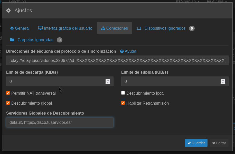
Task: Click the download limit spinner arrows
Action: click(x=108, y=81)
